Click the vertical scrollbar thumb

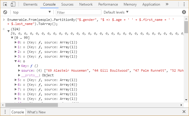tap(186, 27)
